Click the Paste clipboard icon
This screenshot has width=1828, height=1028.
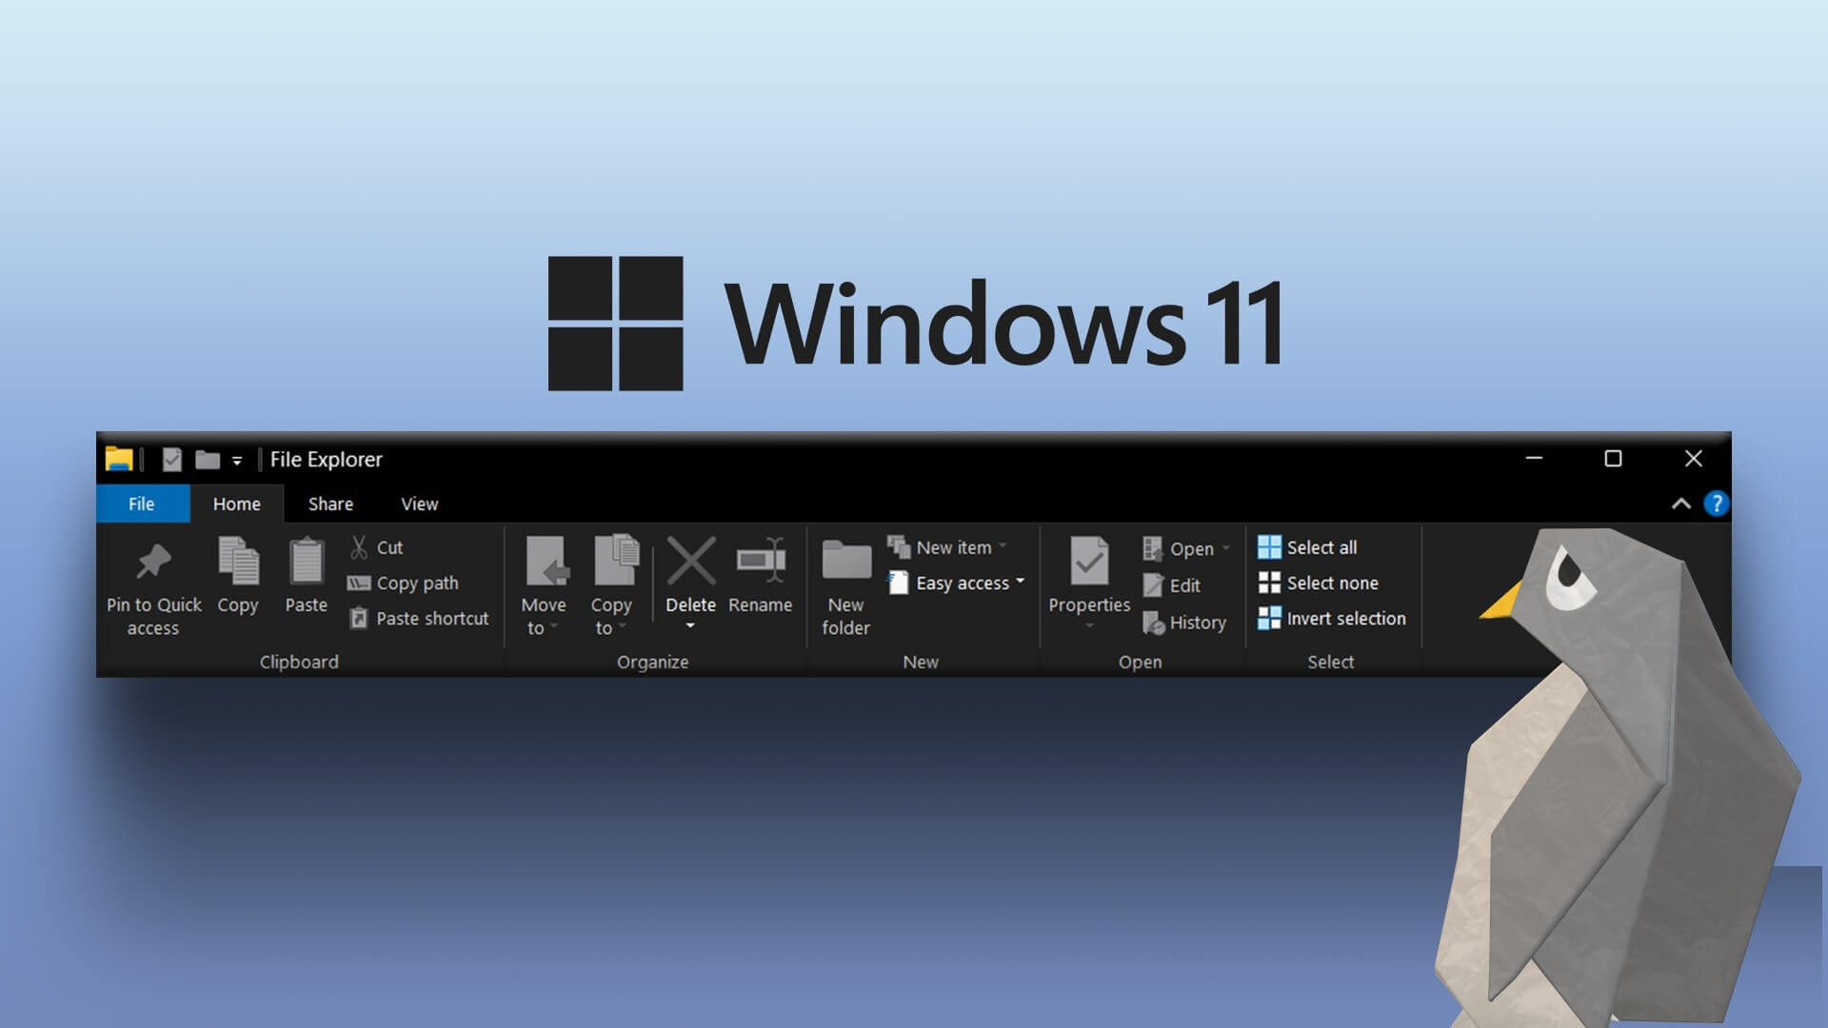point(306,562)
